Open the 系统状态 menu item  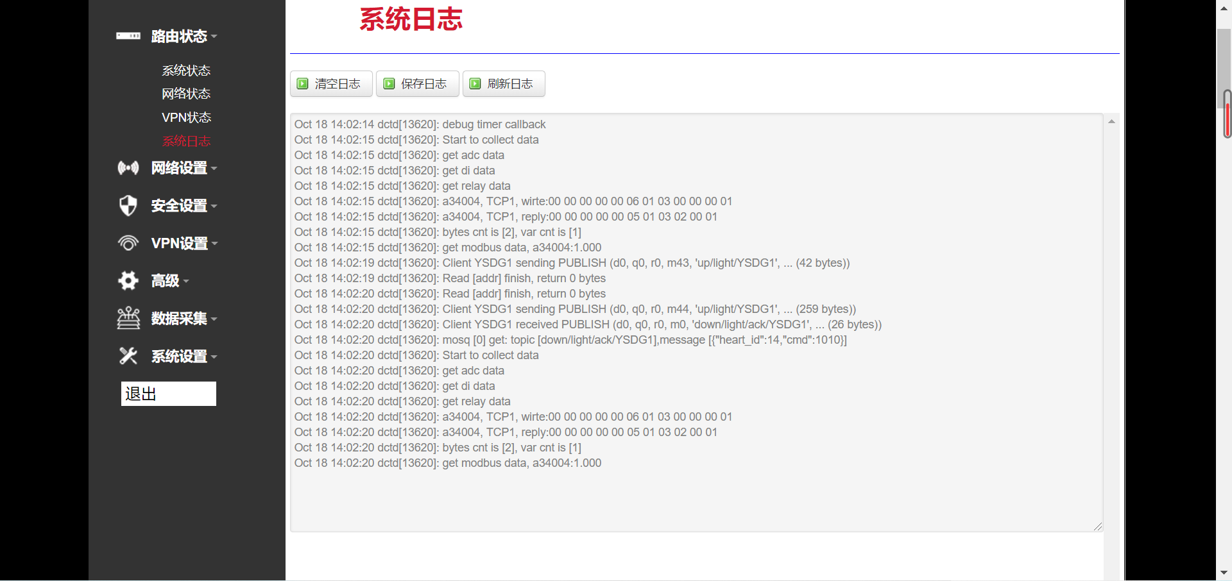pos(186,71)
